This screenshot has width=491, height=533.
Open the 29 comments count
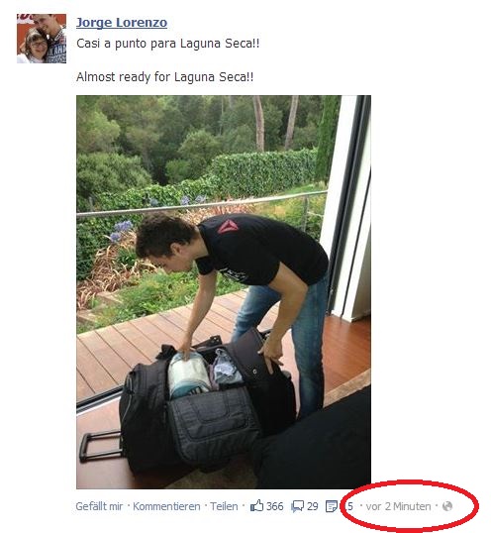pos(313,506)
